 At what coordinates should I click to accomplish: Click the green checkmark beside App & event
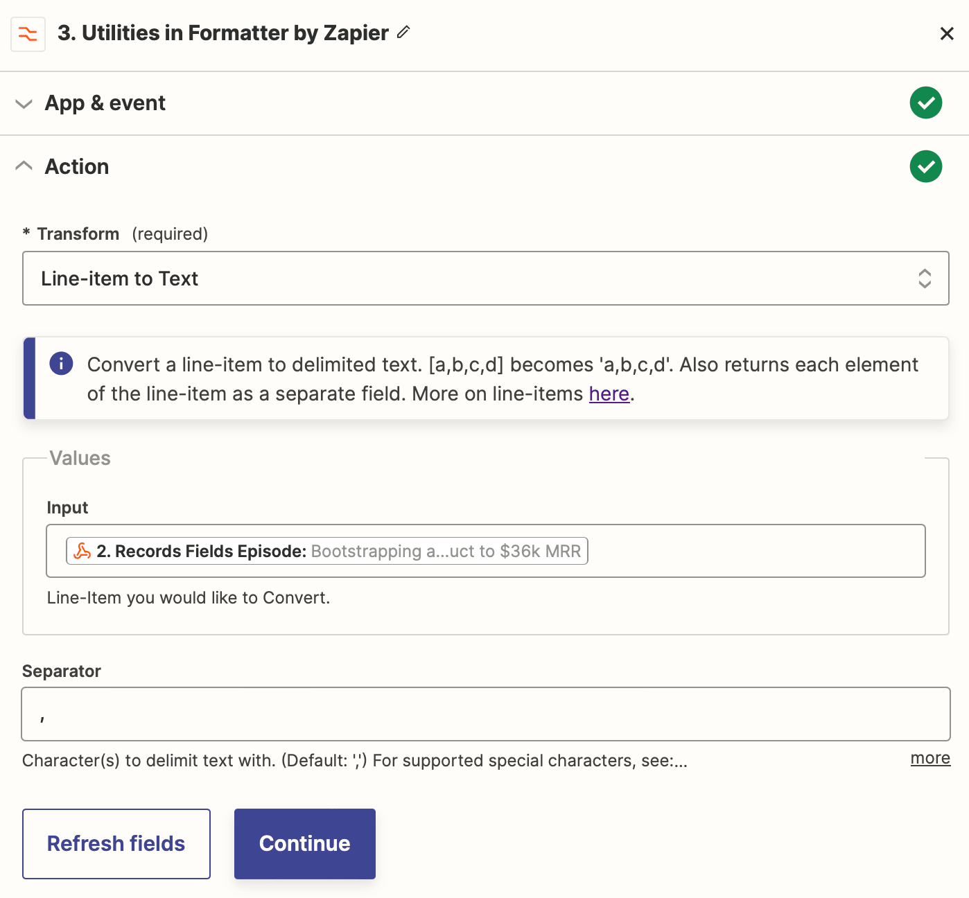[926, 103]
